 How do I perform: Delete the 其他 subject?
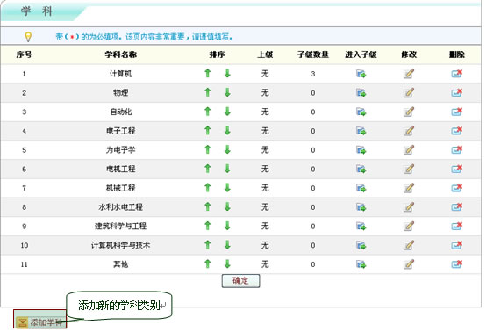[456, 264]
